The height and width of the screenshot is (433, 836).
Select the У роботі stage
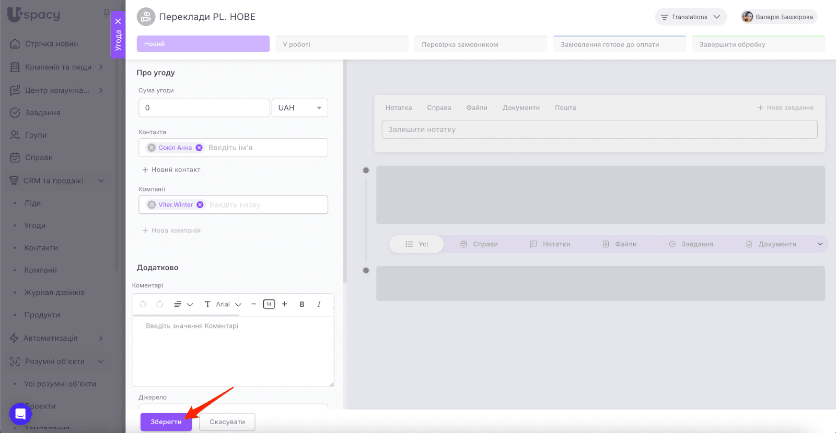click(342, 44)
